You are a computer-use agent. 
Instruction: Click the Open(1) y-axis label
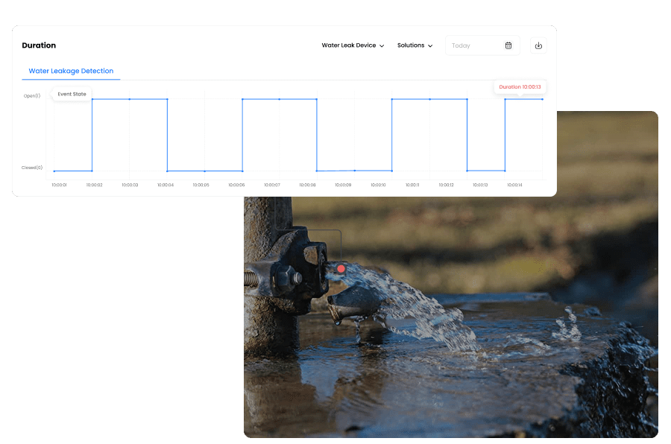(32, 96)
